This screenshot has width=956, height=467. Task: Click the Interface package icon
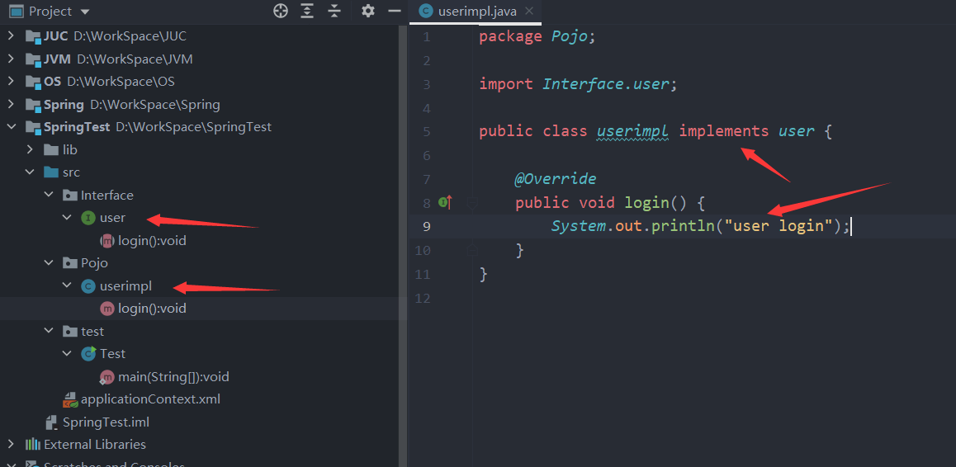click(x=69, y=195)
